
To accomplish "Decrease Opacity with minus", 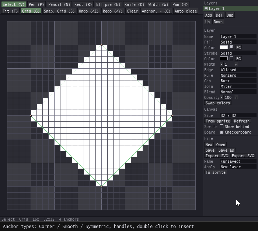I will click(x=222, y=97).
